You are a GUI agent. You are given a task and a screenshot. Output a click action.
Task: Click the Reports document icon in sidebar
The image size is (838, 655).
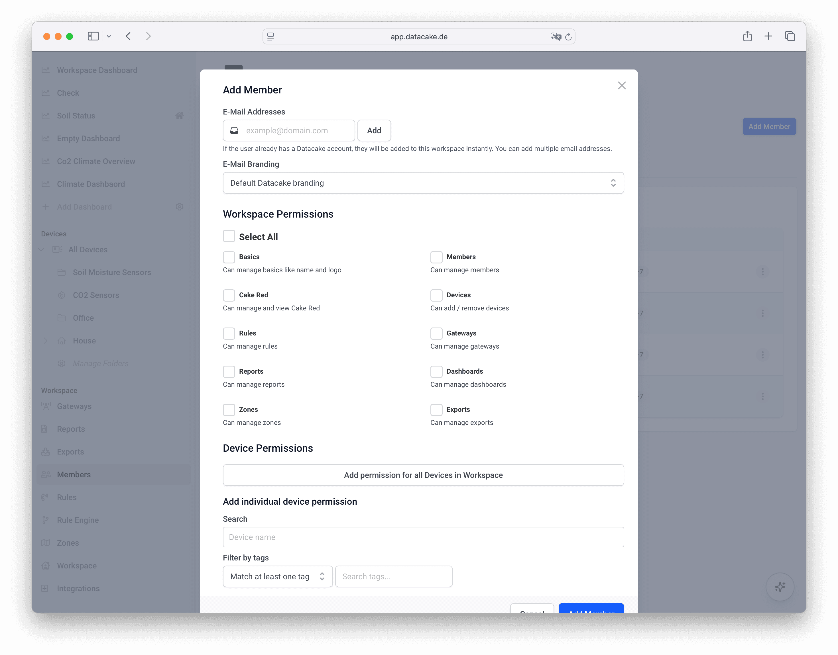[44, 429]
